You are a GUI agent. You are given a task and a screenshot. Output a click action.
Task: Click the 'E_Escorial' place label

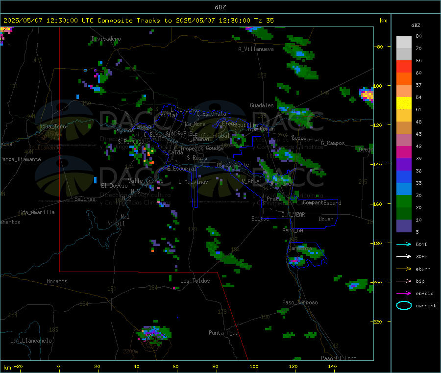click(x=182, y=169)
